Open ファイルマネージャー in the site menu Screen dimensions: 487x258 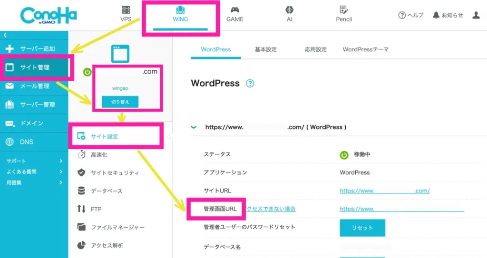(111, 227)
